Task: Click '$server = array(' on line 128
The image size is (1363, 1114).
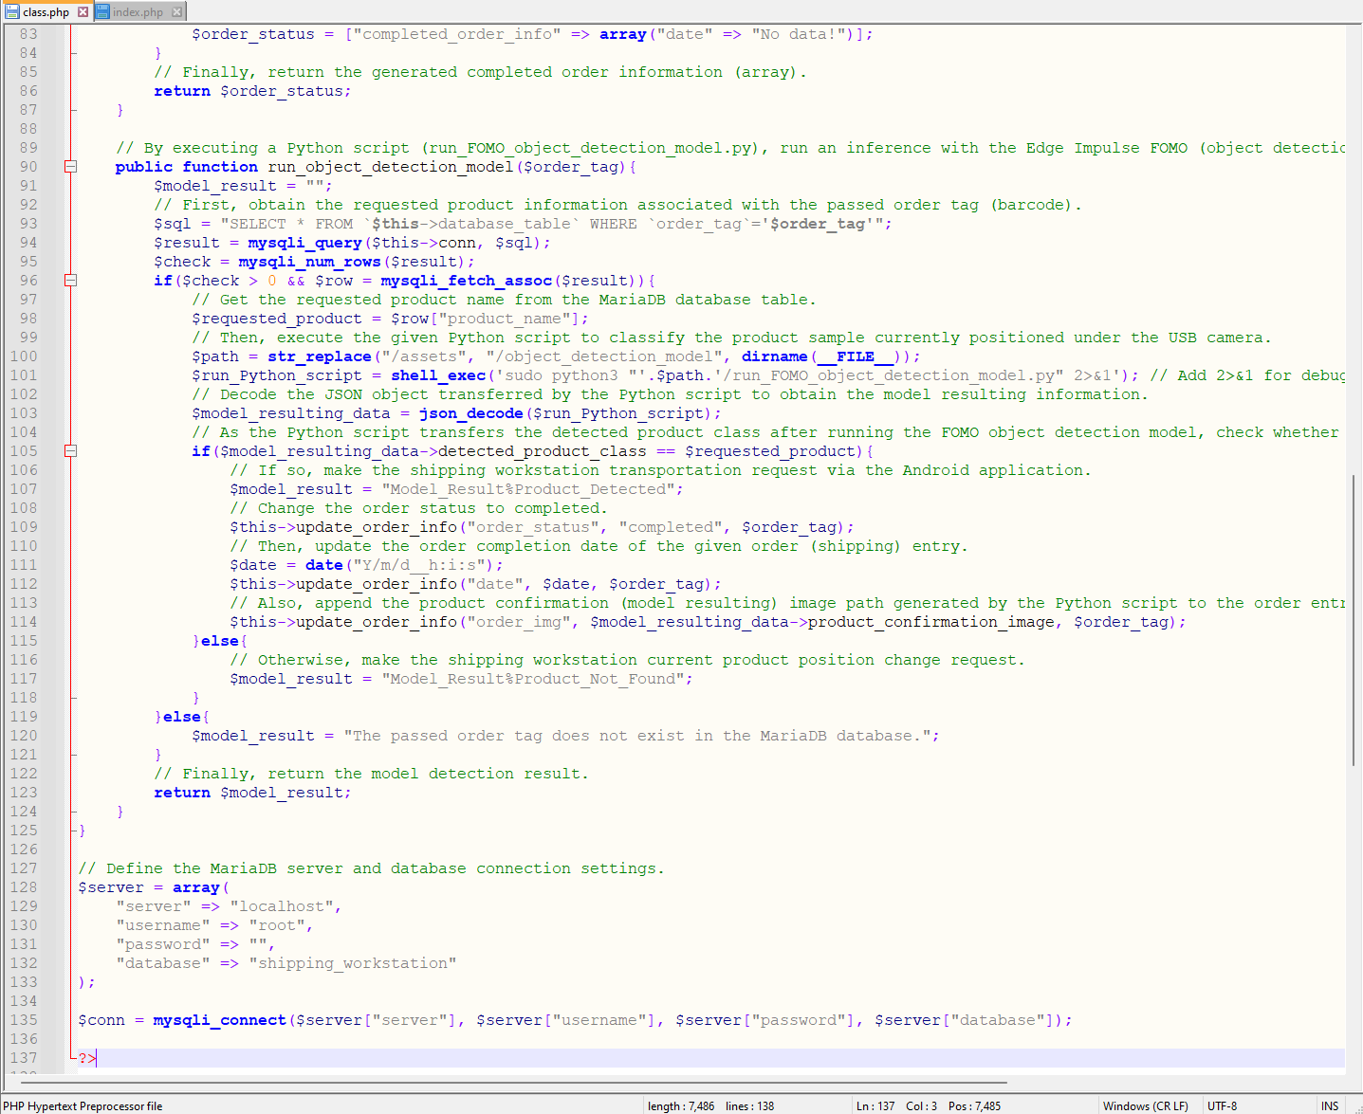Action: (154, 887)
